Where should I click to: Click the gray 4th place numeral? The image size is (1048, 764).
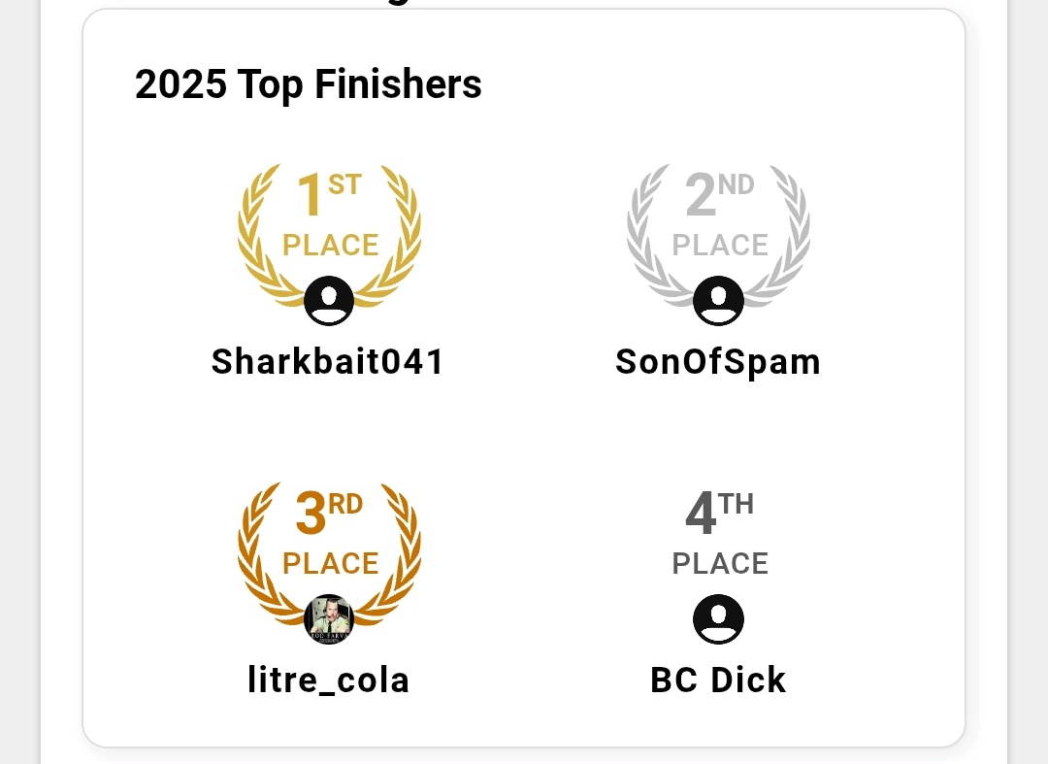pos(701,514)
